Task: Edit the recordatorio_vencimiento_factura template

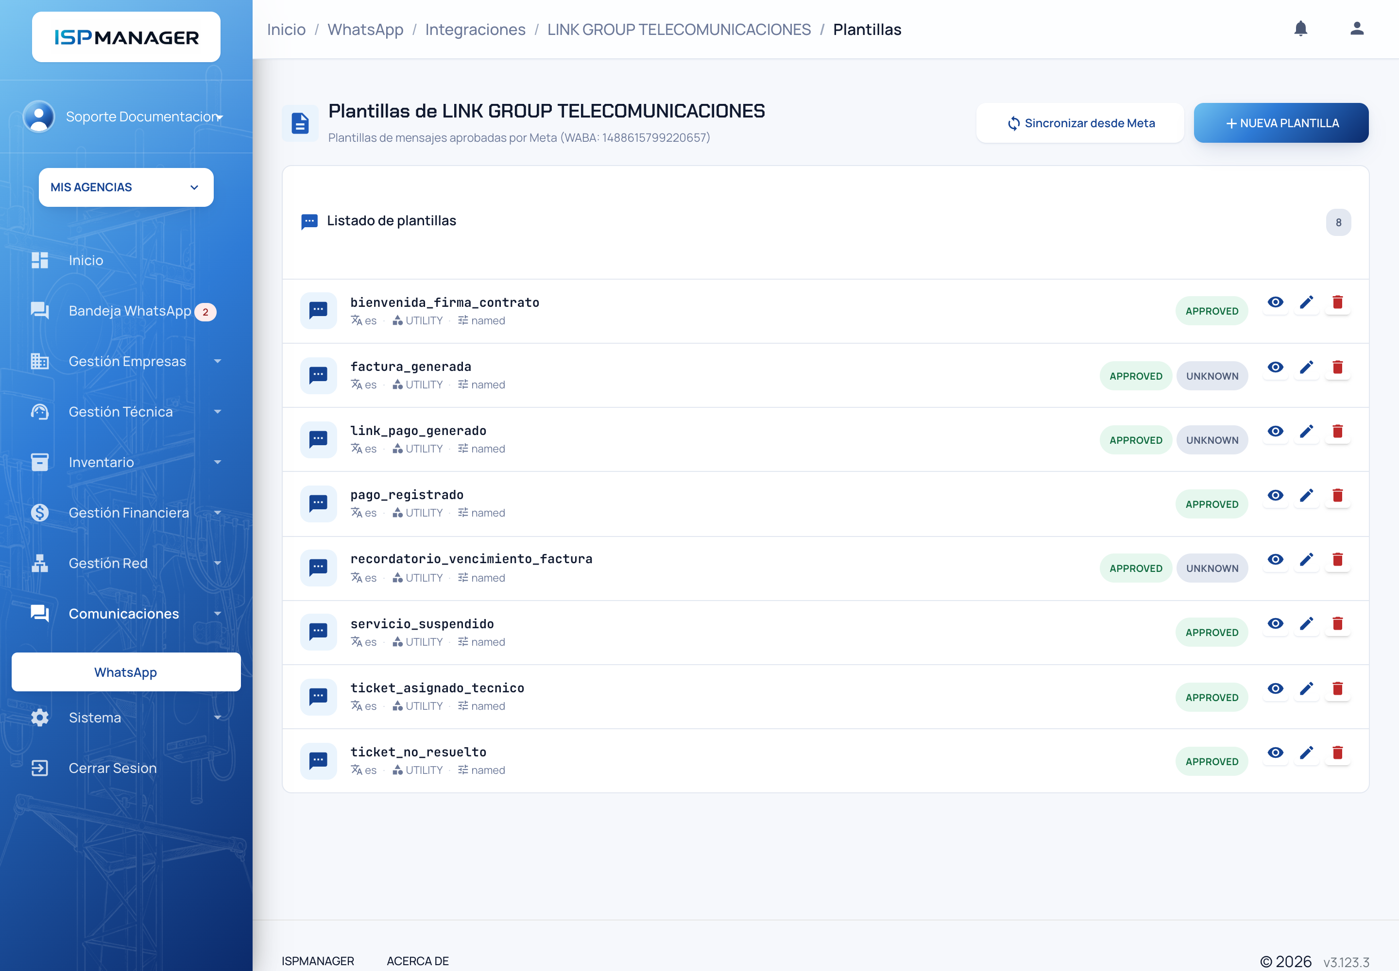Action: tap(1307, 560)
